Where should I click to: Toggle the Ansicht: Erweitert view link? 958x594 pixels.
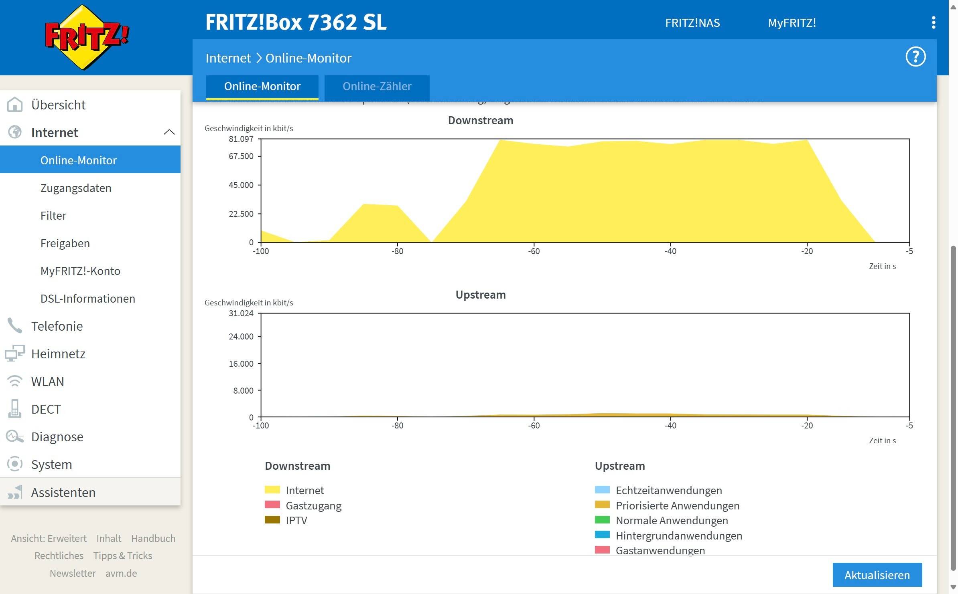pos(49,538)
